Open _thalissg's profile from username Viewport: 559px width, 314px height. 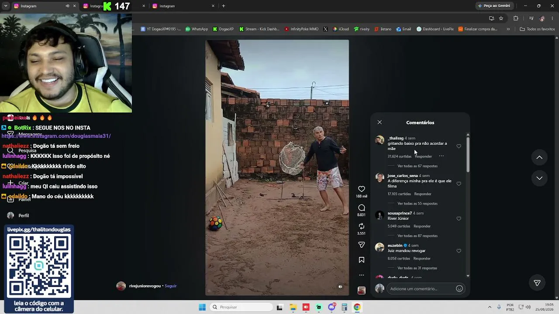tap(396, 138)
